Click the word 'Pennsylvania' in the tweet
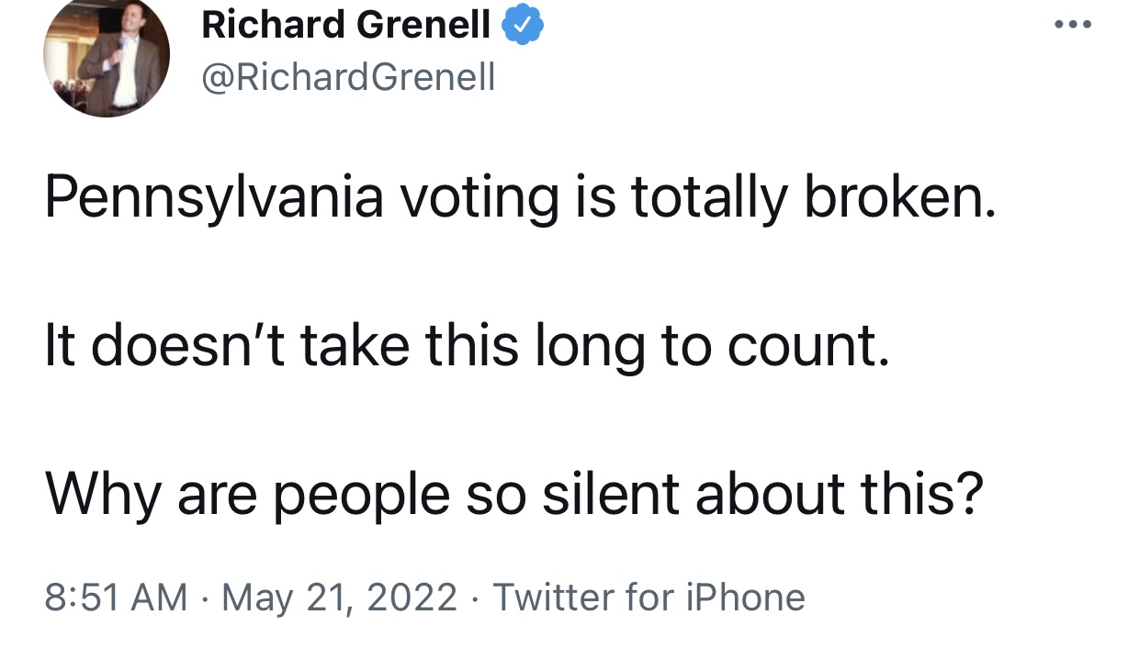The width and height of the screenshot is (1139, 648). [x=213, y=197]
